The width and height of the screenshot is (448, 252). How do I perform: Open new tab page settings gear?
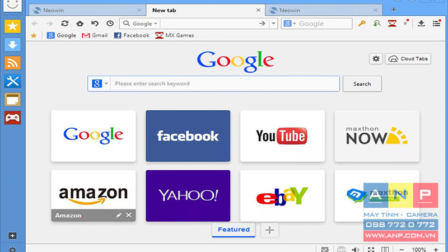coord(376,59)
